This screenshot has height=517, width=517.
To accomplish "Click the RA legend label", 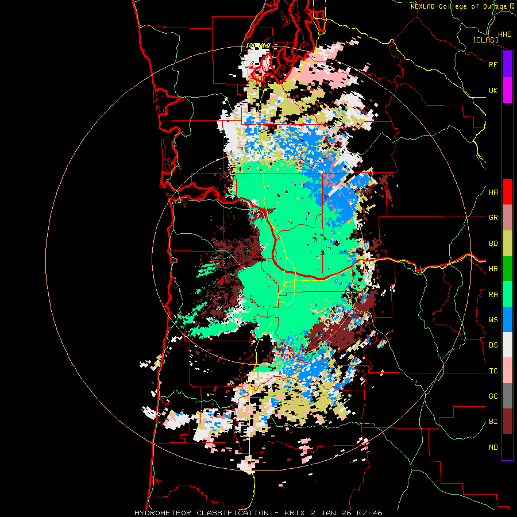I will point(493,295).
